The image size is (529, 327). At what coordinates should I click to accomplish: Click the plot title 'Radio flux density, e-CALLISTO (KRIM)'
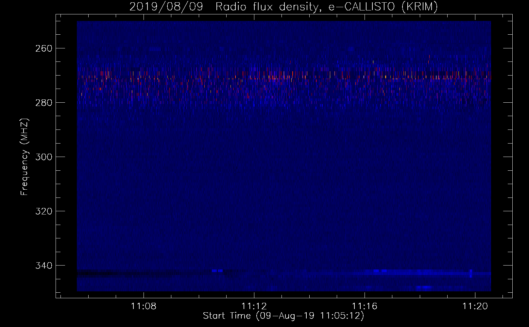pyautogui.click(x=327, y=7)
